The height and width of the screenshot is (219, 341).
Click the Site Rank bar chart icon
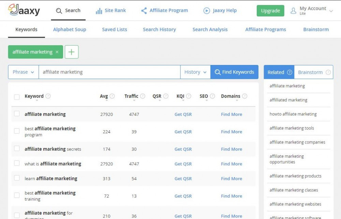tap(99, 11)
